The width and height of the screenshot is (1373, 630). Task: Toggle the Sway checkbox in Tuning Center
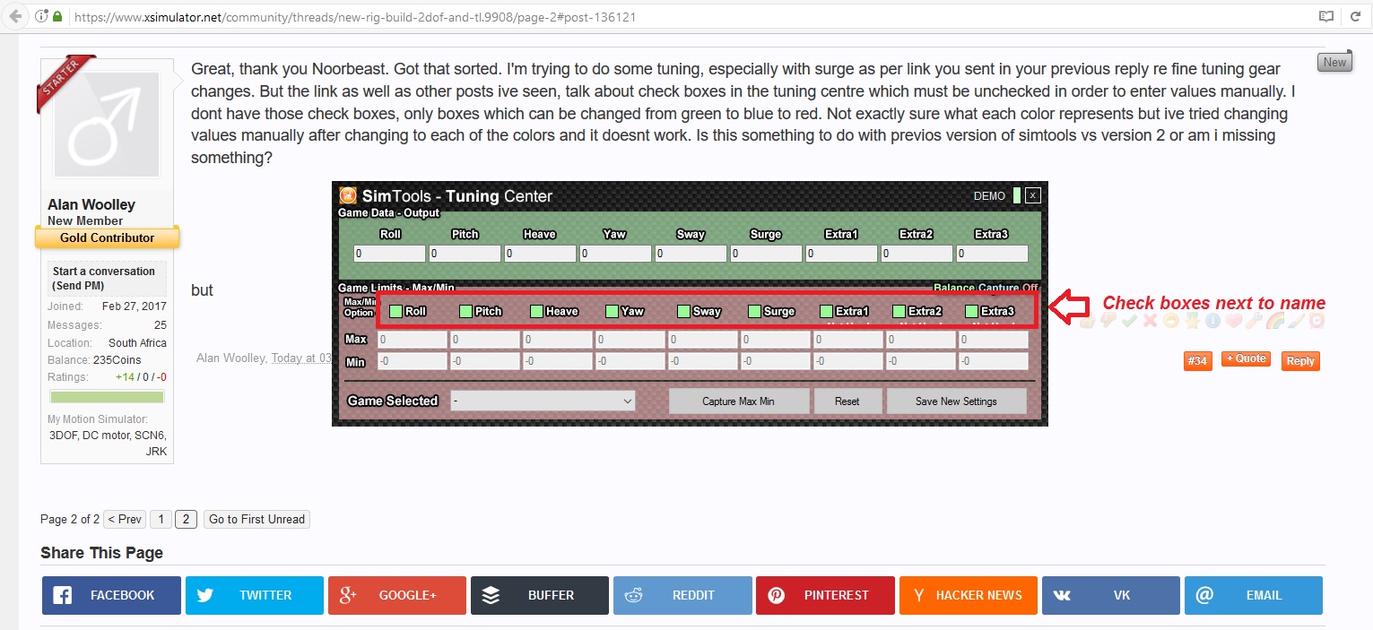tap(683, 311)
